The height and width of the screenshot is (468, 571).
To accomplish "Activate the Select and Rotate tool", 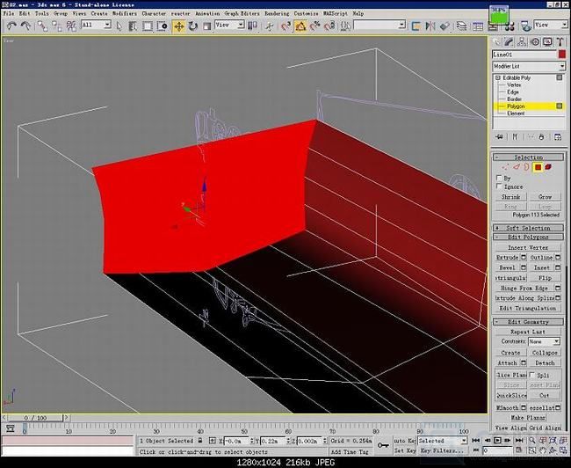I will click(x=192, y=26).
